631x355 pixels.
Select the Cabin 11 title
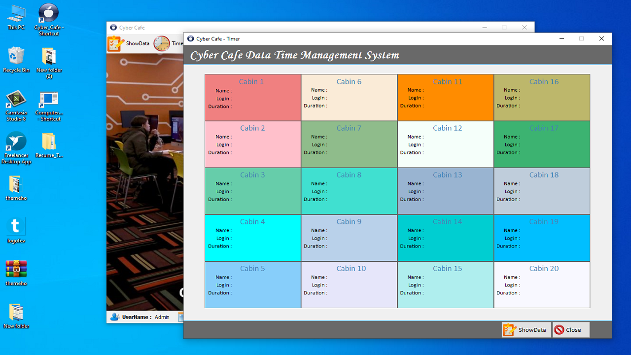pyautogui.click(x=448, y=82)
